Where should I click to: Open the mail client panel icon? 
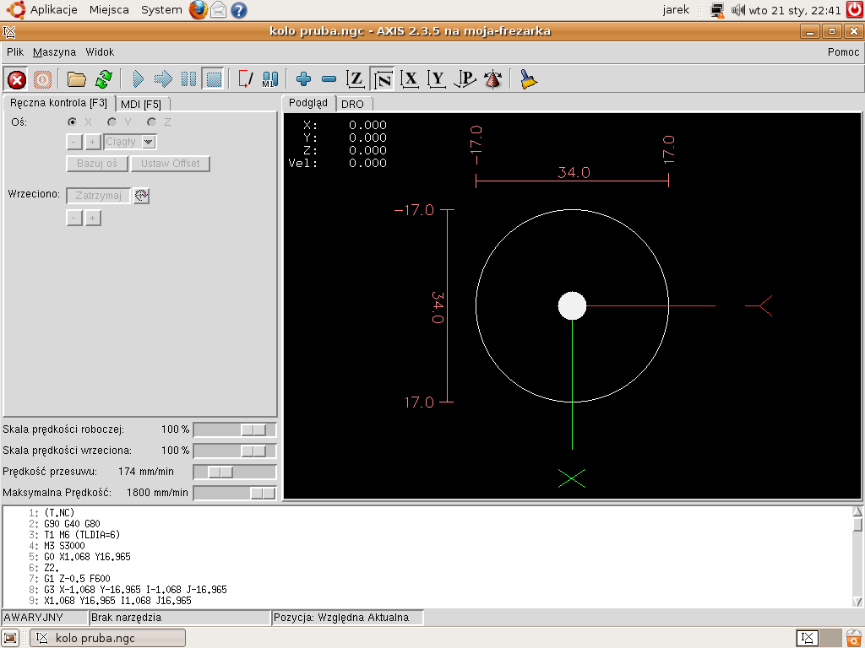pyautogui.click(x=219, y=9)
